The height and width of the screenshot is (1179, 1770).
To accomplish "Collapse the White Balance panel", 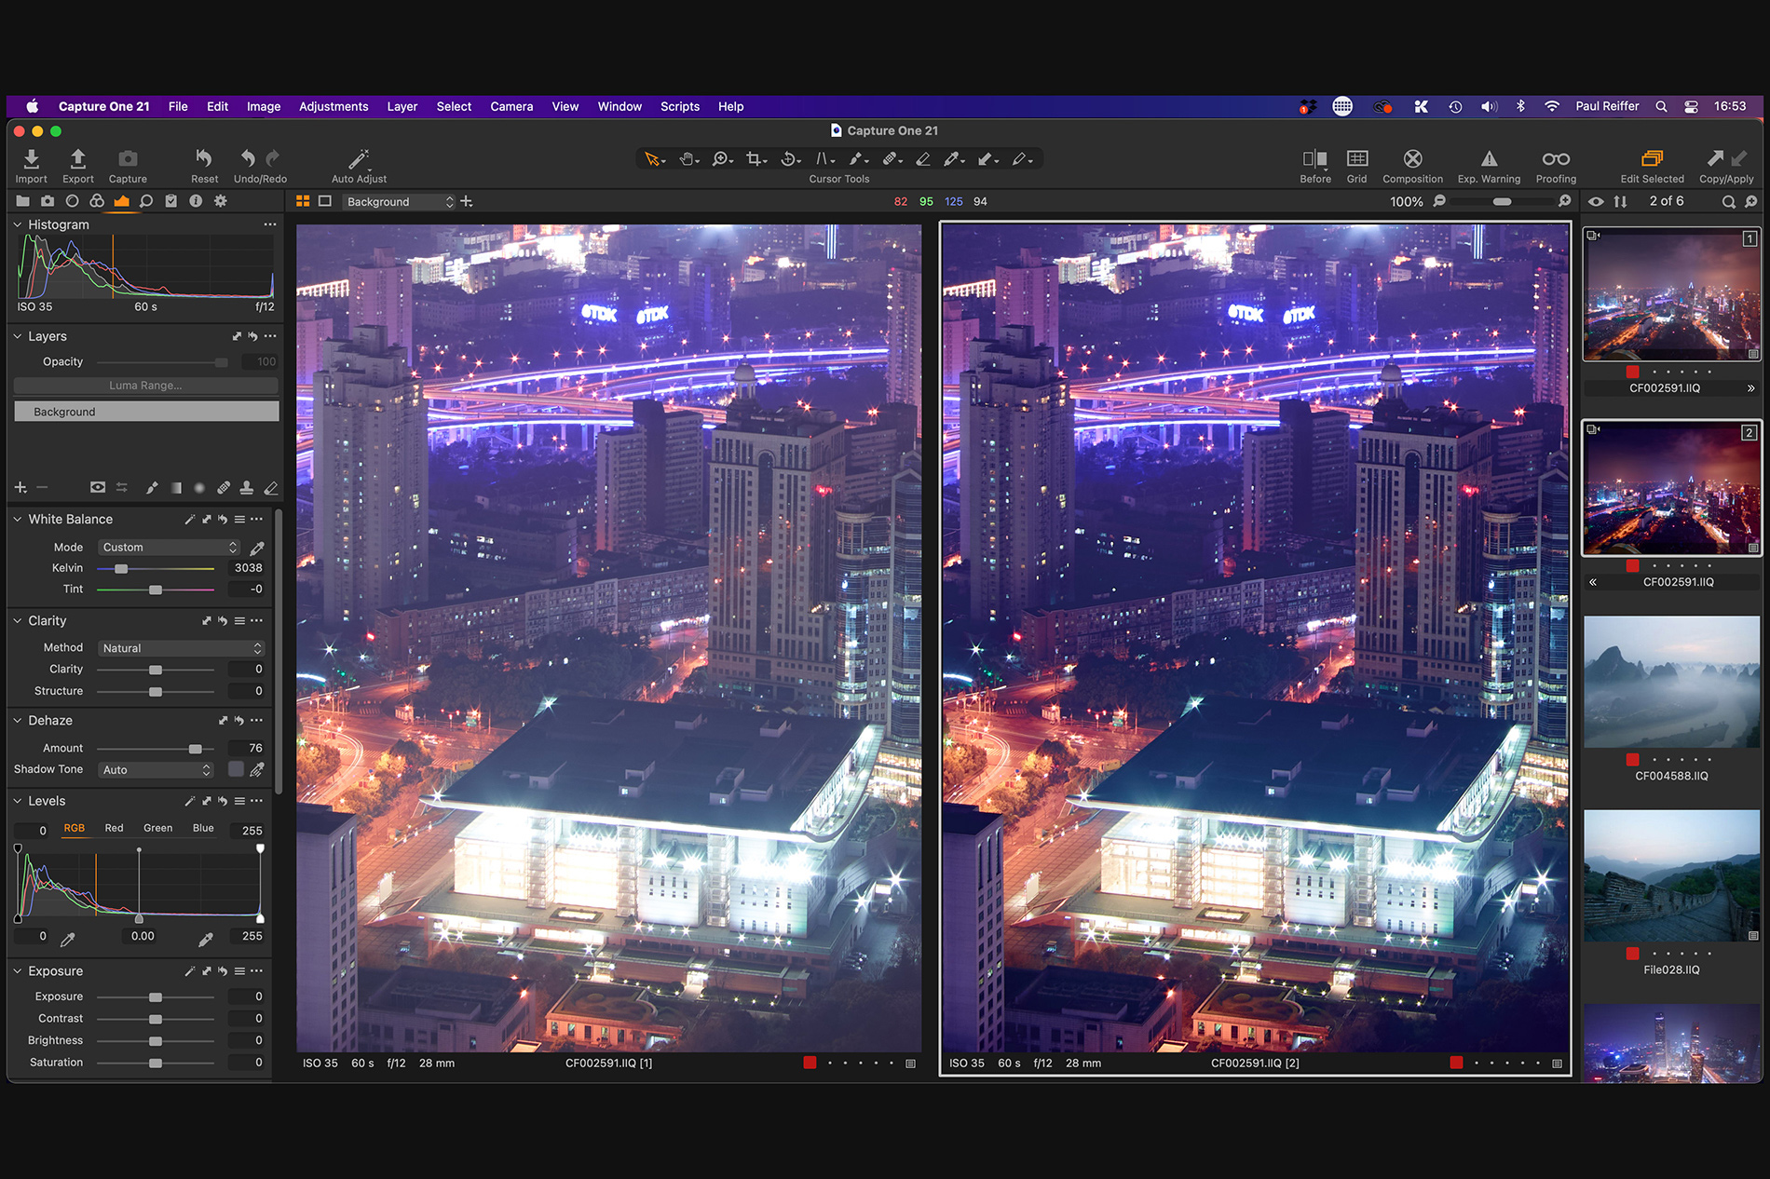I will (17, 519).
